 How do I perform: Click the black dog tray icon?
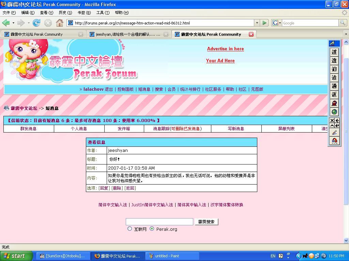coord(305,256)
